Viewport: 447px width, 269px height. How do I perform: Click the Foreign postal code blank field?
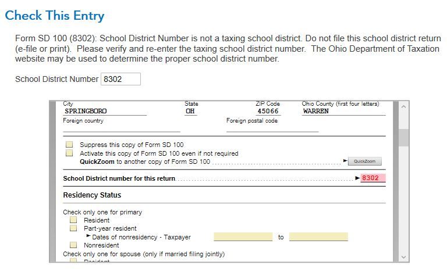[x=272, y=128]
